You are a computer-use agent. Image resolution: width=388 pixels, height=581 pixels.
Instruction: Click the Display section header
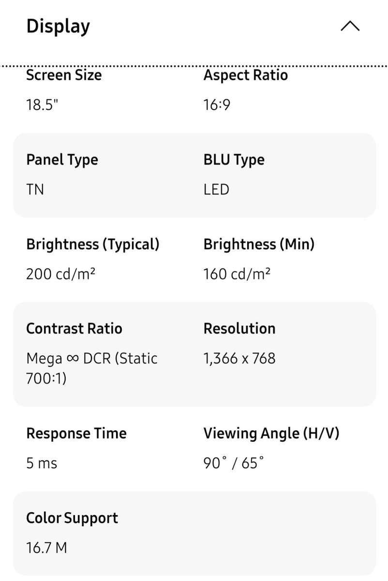point(58,26)
